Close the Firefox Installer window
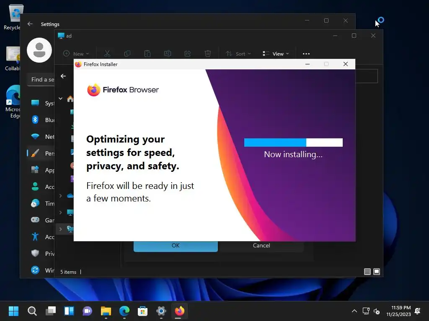Viewport: 429px width, 321px height. coord(346,64)
